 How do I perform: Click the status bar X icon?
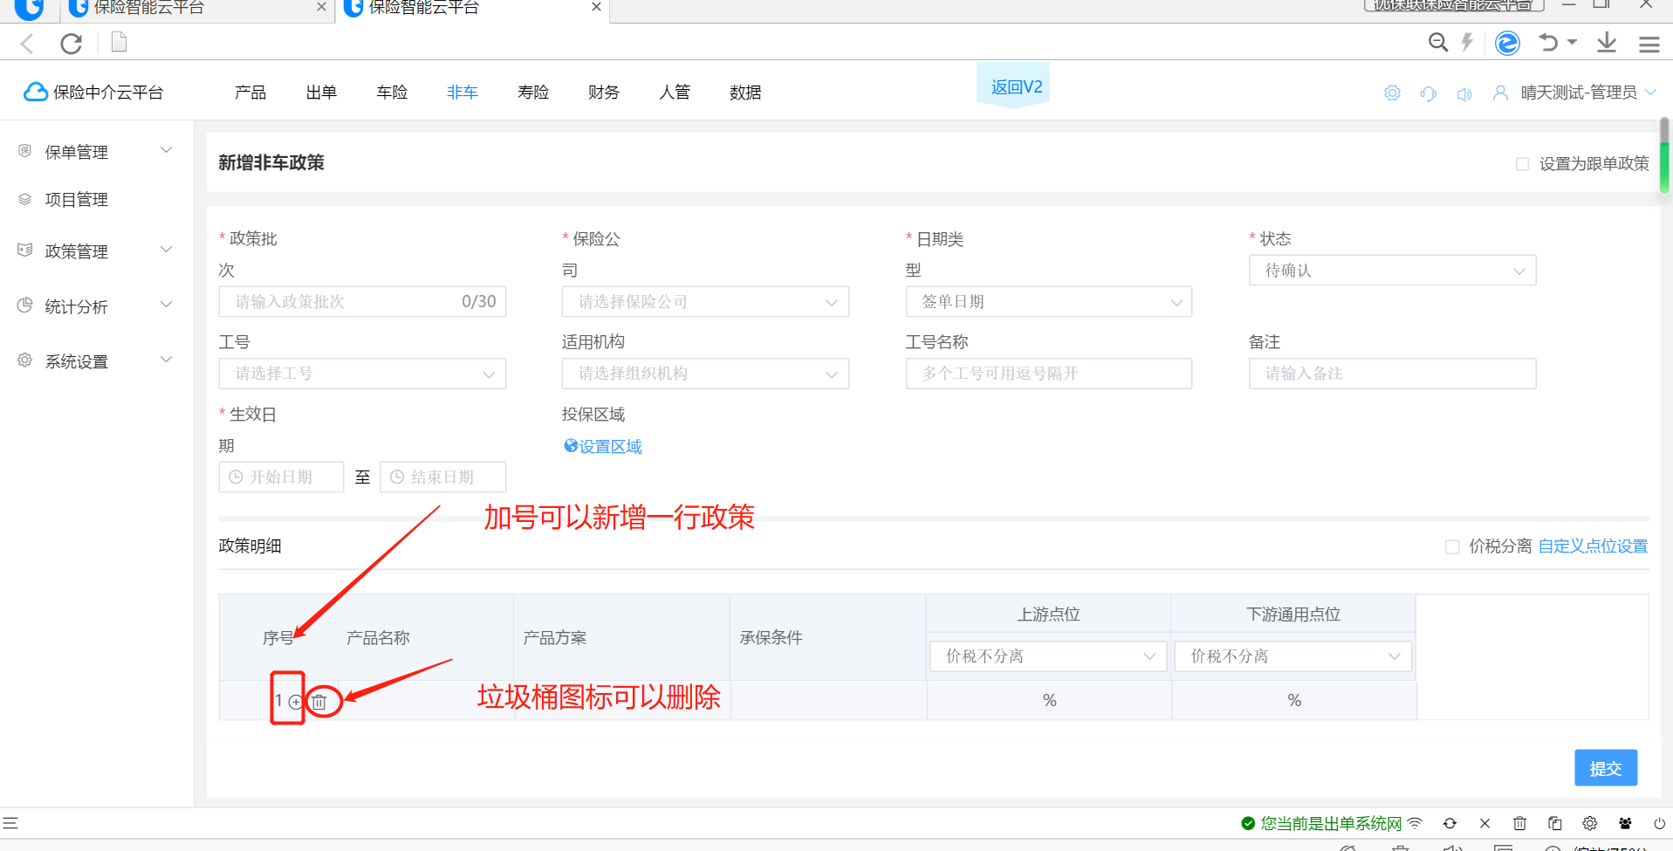[1484, 823]
